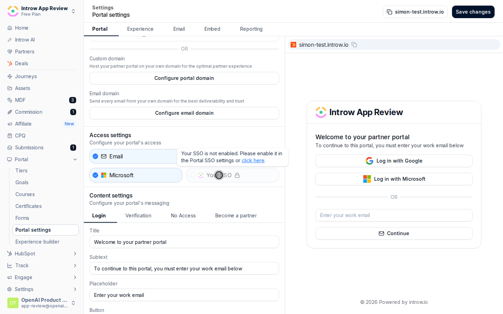Click the Portal monitor icon

pos(9,159)
